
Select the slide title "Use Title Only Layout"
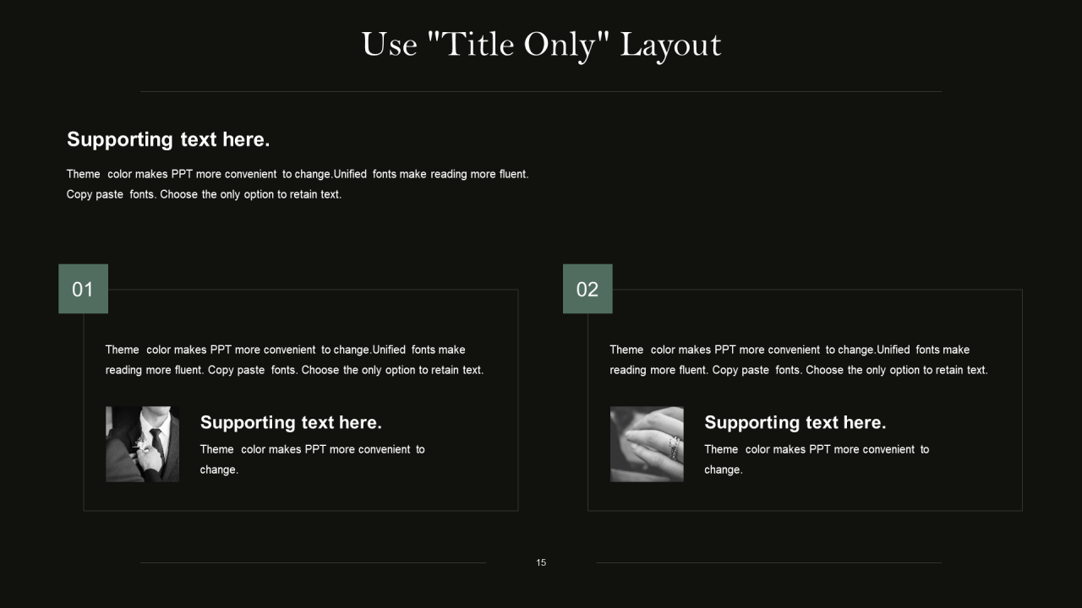541,44
